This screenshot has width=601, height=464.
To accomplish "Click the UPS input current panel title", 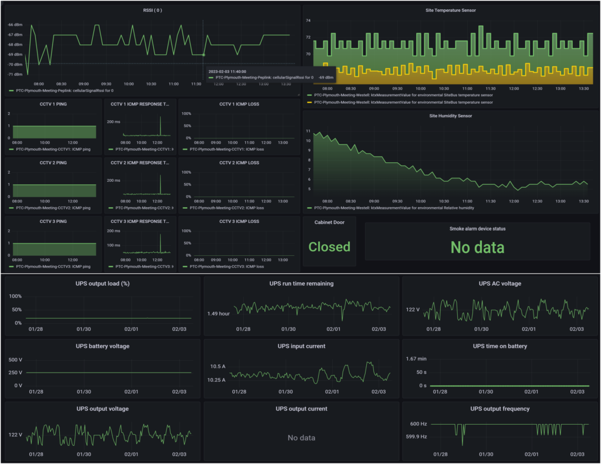I will point(301,346).
